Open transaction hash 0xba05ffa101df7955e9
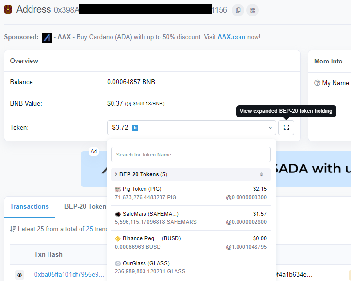The image size is (351, 281). pos(69,275)
